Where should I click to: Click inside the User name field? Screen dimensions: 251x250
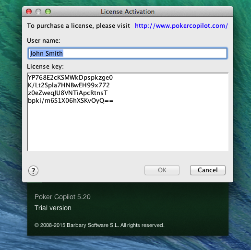(x=128, y=53)
